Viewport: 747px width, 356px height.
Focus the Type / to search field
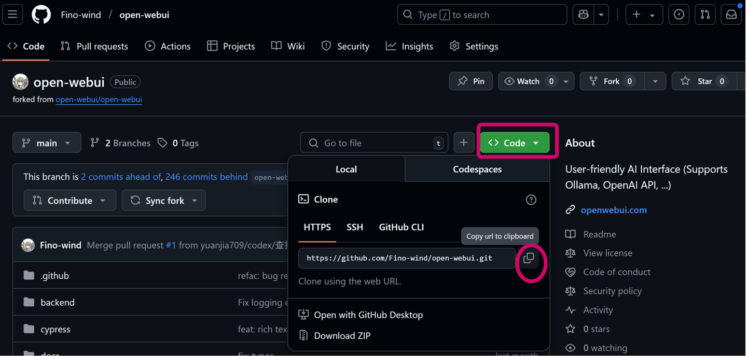click(x=482, y=15)
